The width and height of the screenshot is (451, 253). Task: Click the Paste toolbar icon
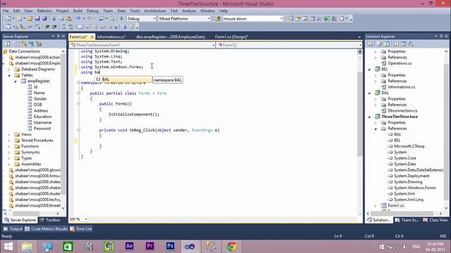point(69,19)
